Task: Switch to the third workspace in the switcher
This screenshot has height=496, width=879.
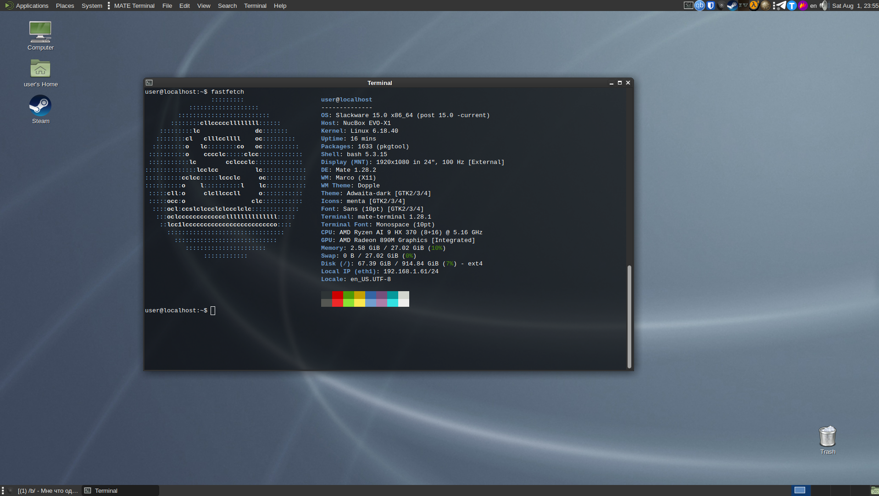Action: click(840, 490)
